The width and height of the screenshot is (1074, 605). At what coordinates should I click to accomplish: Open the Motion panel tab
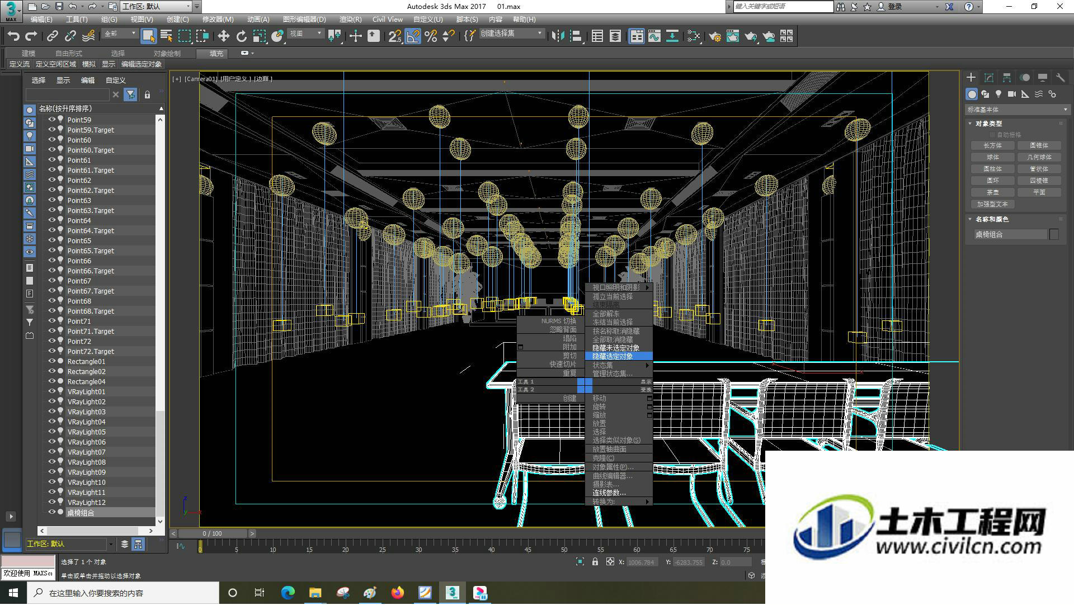pyautogui.click(x=1025, y=78)
